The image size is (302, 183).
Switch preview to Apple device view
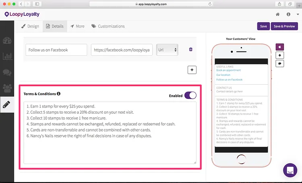(x=280, y=47)
